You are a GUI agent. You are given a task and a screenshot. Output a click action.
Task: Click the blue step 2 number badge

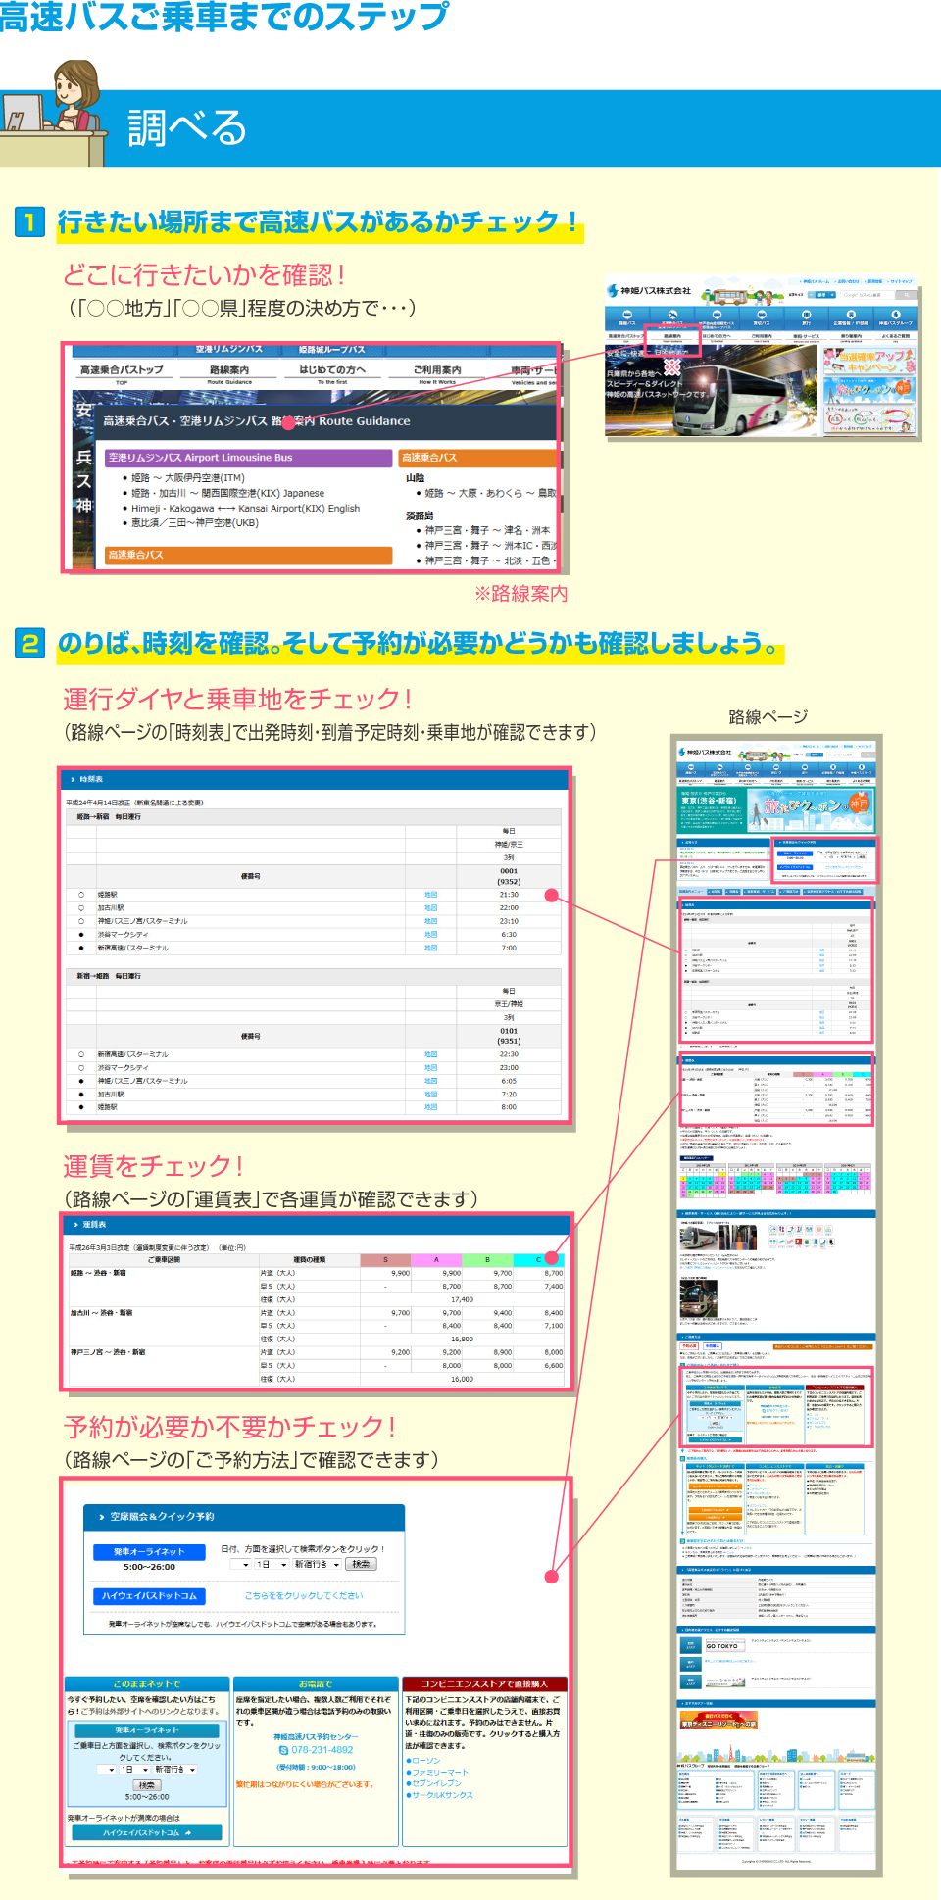(x=30, y=643)
